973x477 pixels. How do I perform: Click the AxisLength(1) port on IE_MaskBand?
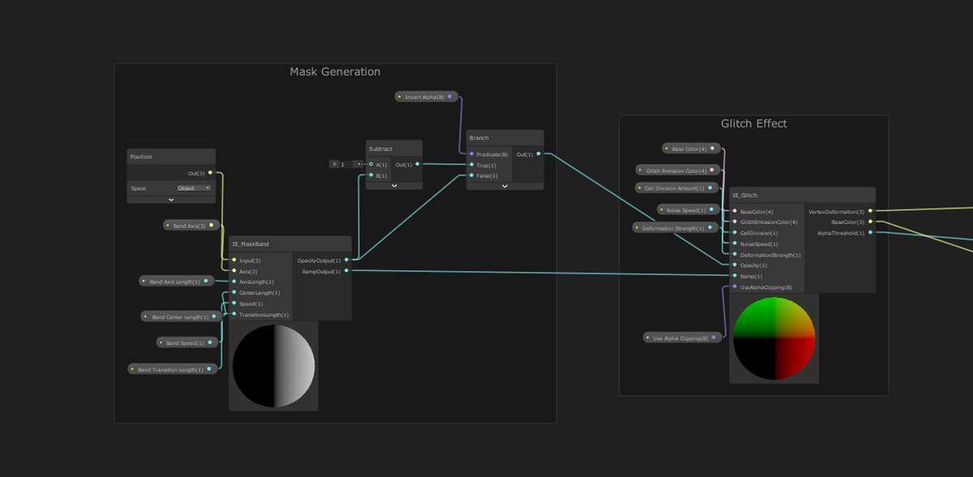[234, 281]
